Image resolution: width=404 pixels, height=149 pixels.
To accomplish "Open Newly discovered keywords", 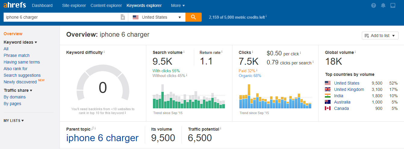I will click(x=20, y=82).
